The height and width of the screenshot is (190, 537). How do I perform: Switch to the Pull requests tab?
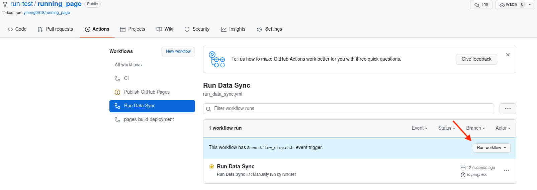(x=55, y=29)
